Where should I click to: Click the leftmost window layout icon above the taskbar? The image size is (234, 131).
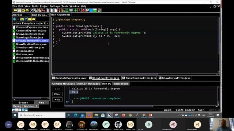tap(13, 110)
